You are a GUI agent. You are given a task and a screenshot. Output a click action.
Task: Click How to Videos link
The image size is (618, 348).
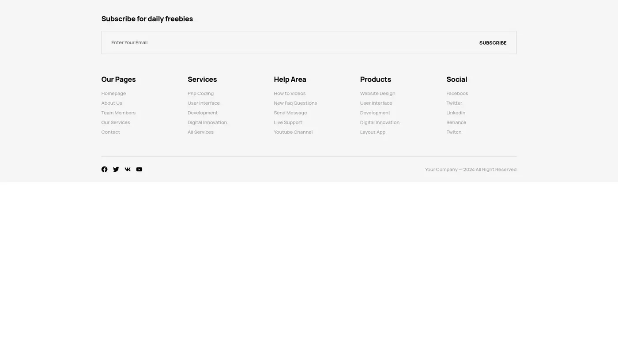(290, 94)
